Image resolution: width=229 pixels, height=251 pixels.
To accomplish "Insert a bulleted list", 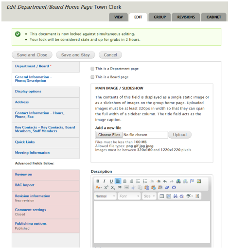I will pyautogui.click(x=138, y=181).
